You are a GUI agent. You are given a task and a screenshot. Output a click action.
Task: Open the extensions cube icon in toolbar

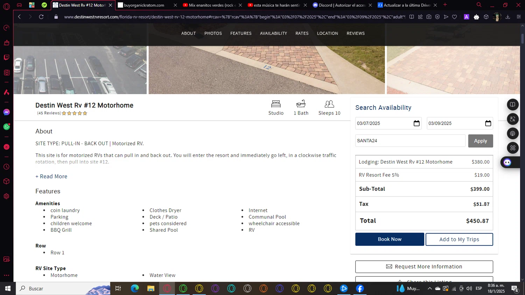click(x=486, y=17)
